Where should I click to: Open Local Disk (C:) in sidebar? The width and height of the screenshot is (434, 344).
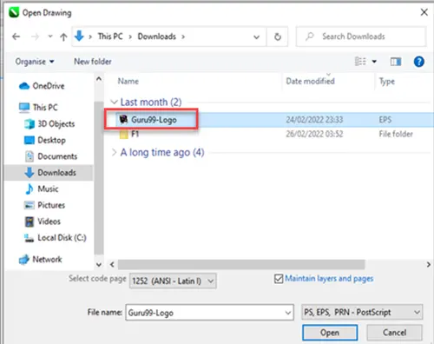coord(56,238)
